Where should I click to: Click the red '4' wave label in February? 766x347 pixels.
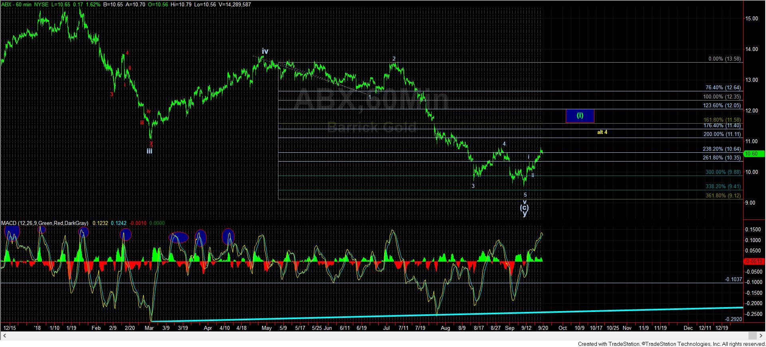127,52
